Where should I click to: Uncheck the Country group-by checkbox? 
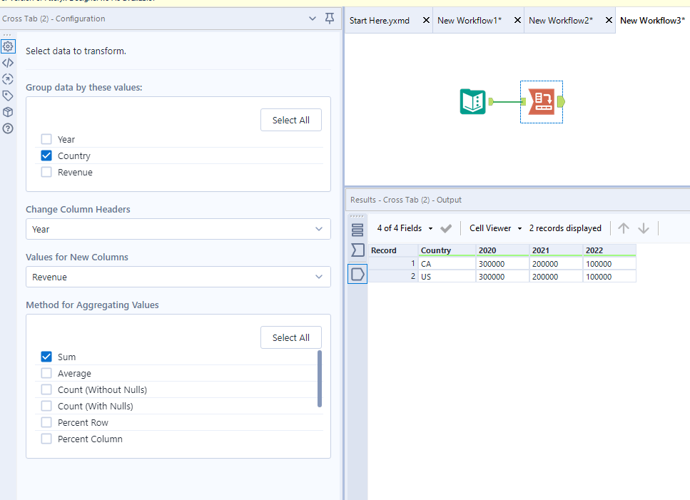(x=46, y=155)
